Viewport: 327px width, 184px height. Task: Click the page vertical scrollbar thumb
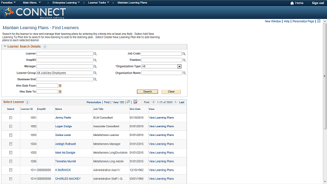click(x=325, y=76)
